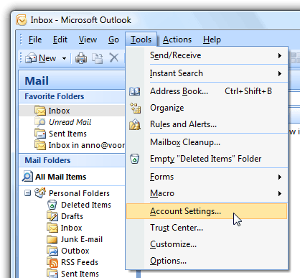Close the open Tools menu
The height and width of the screenshot is (278, 300).
pyautogui.click(x=141, y=40)
